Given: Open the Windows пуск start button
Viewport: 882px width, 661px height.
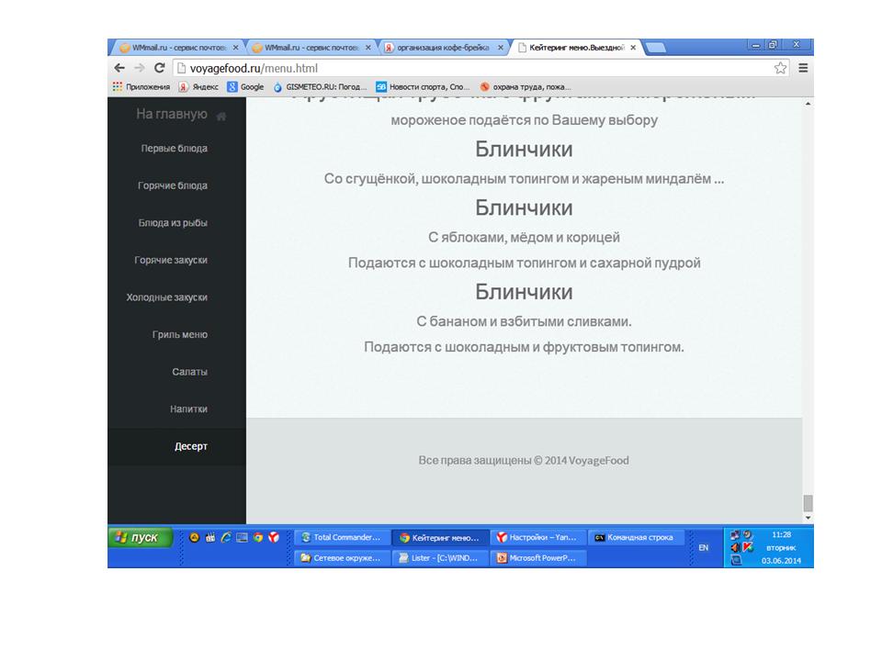Looking at the screenshot, I should 140,537.
